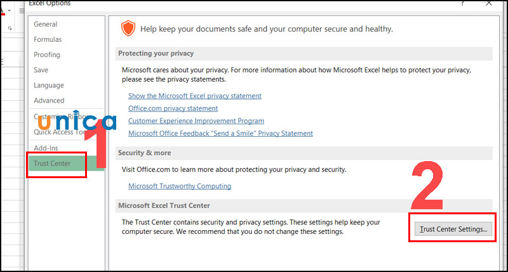The image size is (508, 272).
Task: Select the Proofing category
Action: click(47, 55)
